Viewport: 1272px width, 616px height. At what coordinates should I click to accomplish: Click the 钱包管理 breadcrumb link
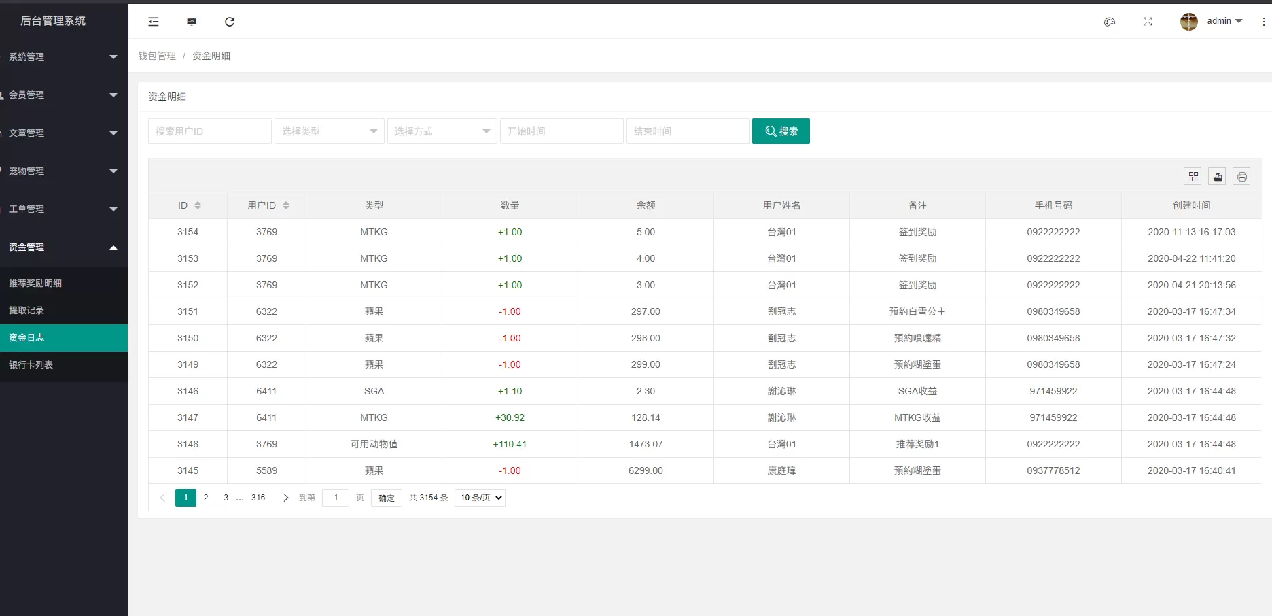[157, 55]
